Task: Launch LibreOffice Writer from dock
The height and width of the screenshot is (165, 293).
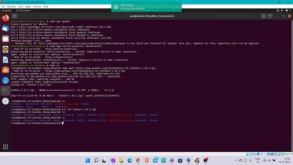Action: tap(5, 60)
